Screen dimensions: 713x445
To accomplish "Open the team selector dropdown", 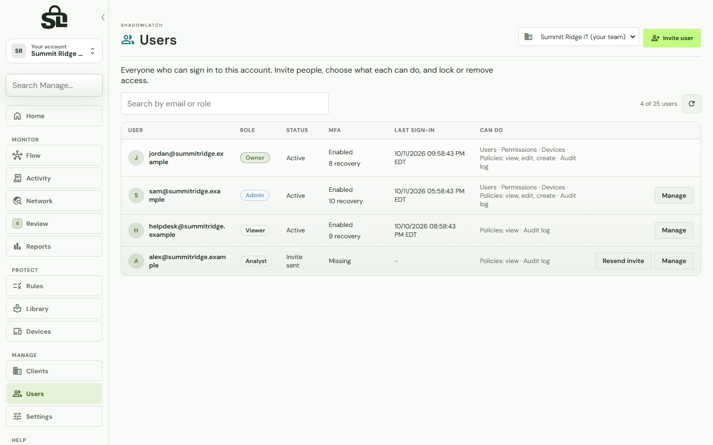I will pyautogui.click(x=579, y=37).
